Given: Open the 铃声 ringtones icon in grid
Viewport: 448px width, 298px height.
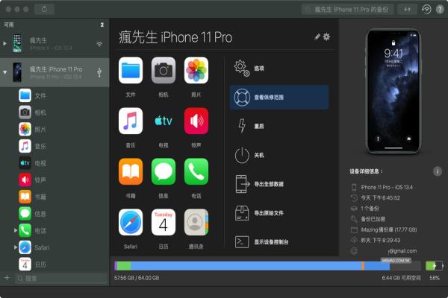Looking at the screenshot, I should (x=196, y=121).
